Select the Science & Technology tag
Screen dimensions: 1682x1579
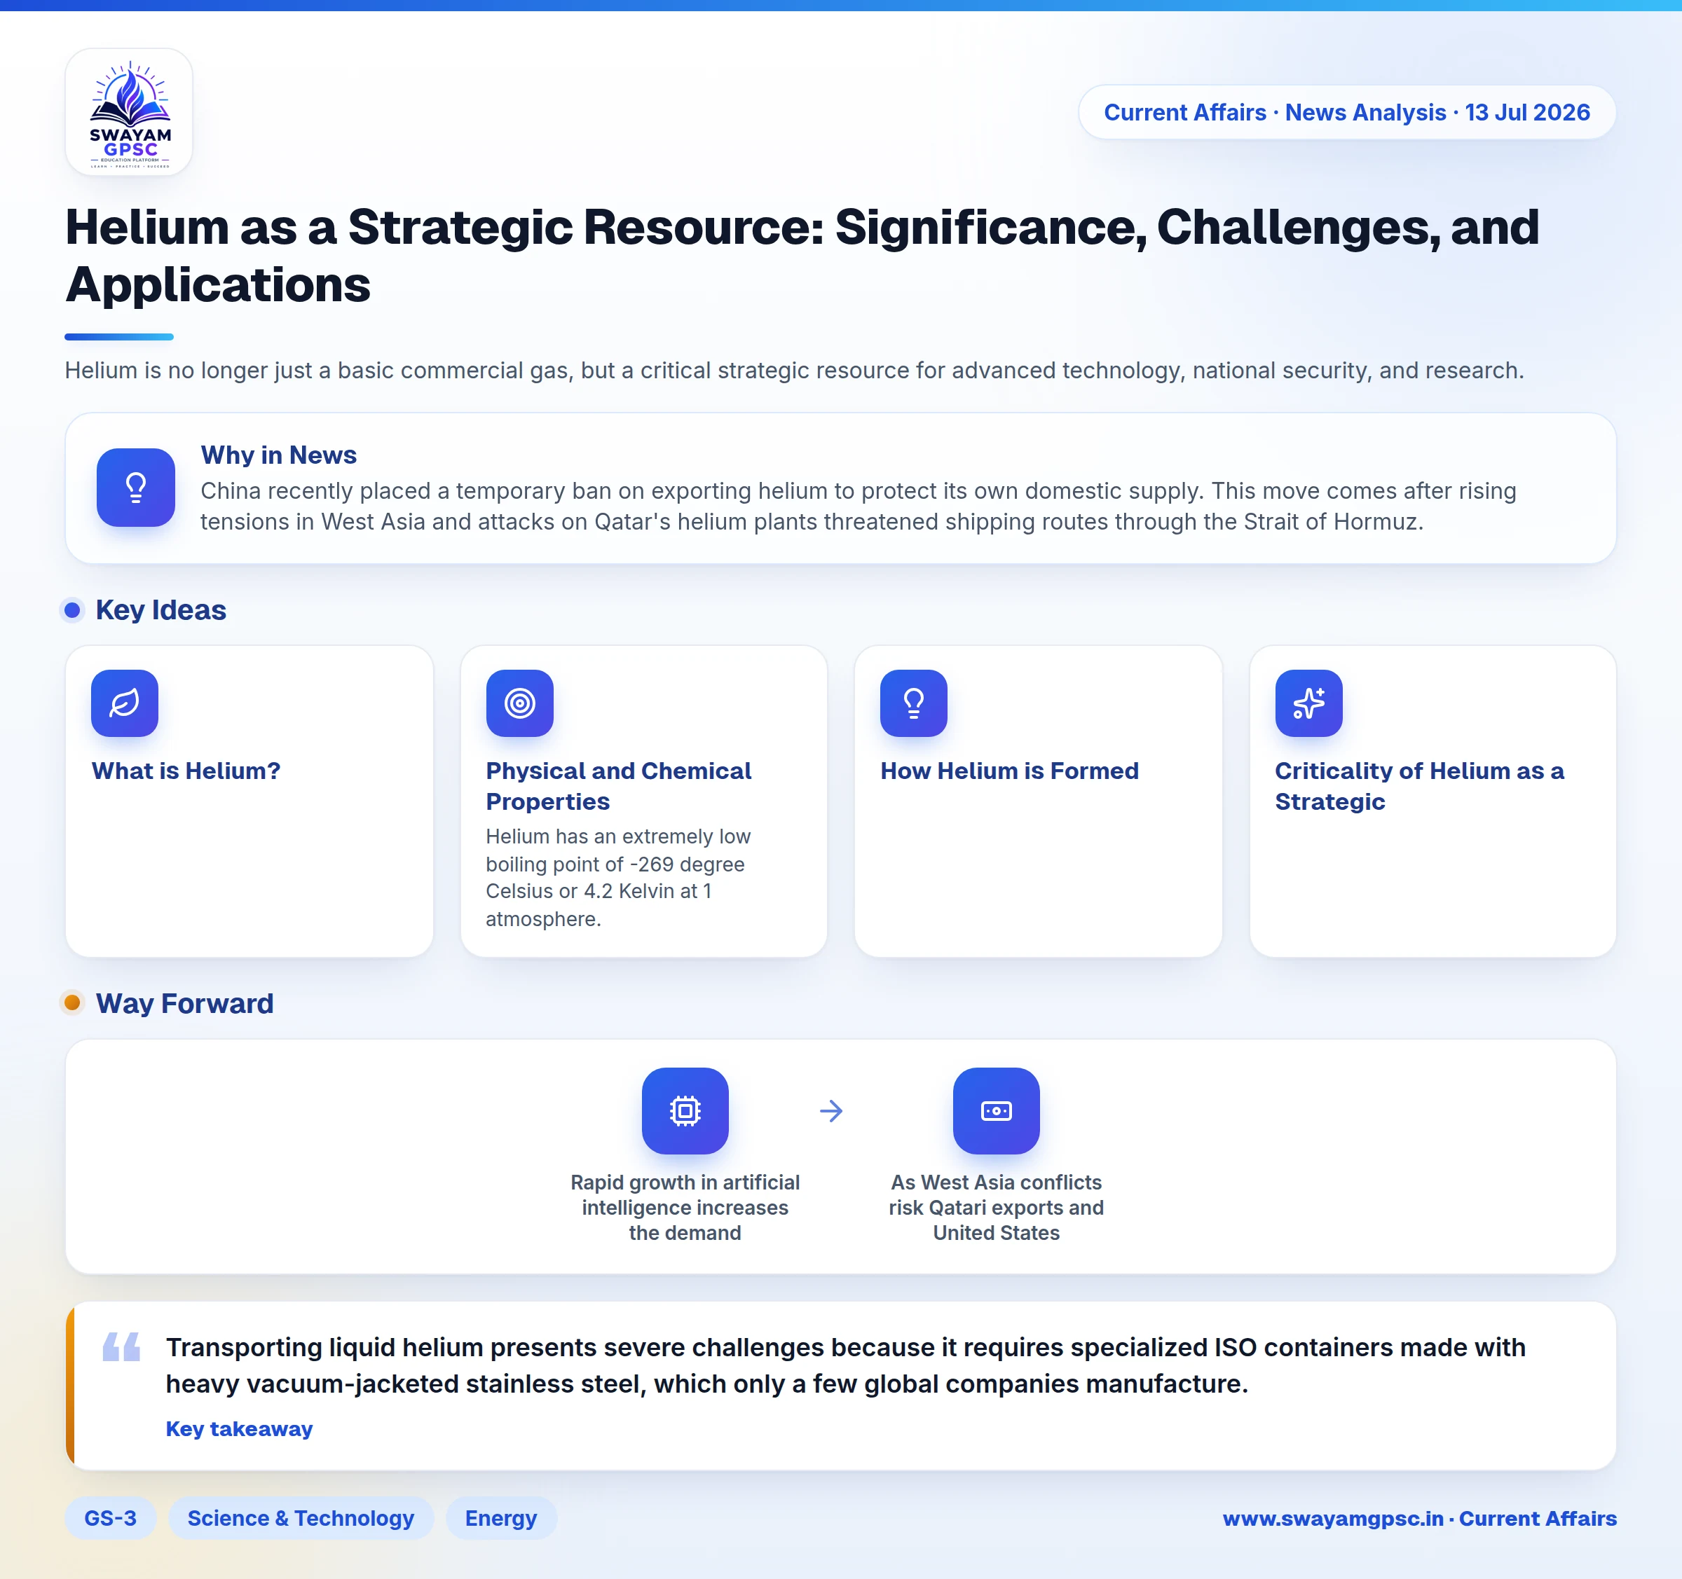coord(301,1518)
